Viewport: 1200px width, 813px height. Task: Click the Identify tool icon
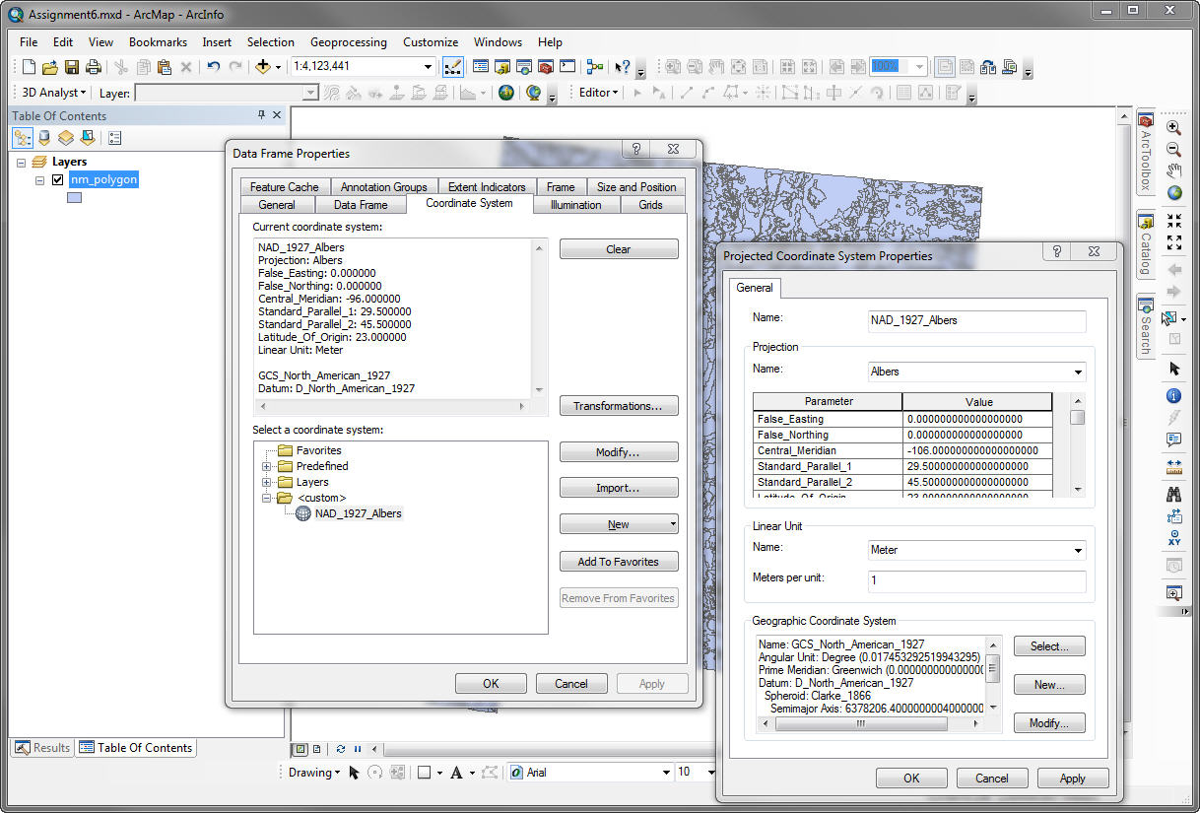tap(1174, 396)
